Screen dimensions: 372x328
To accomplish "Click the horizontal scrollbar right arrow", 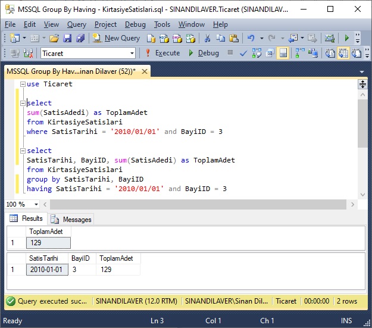I will click(x=352, y=204).
